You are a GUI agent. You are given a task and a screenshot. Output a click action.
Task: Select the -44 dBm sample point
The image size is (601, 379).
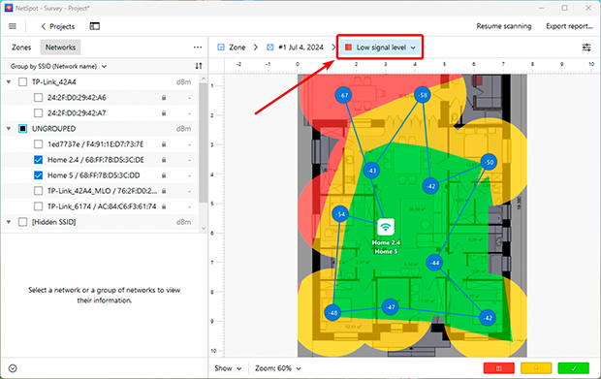(x=434, y=263)
